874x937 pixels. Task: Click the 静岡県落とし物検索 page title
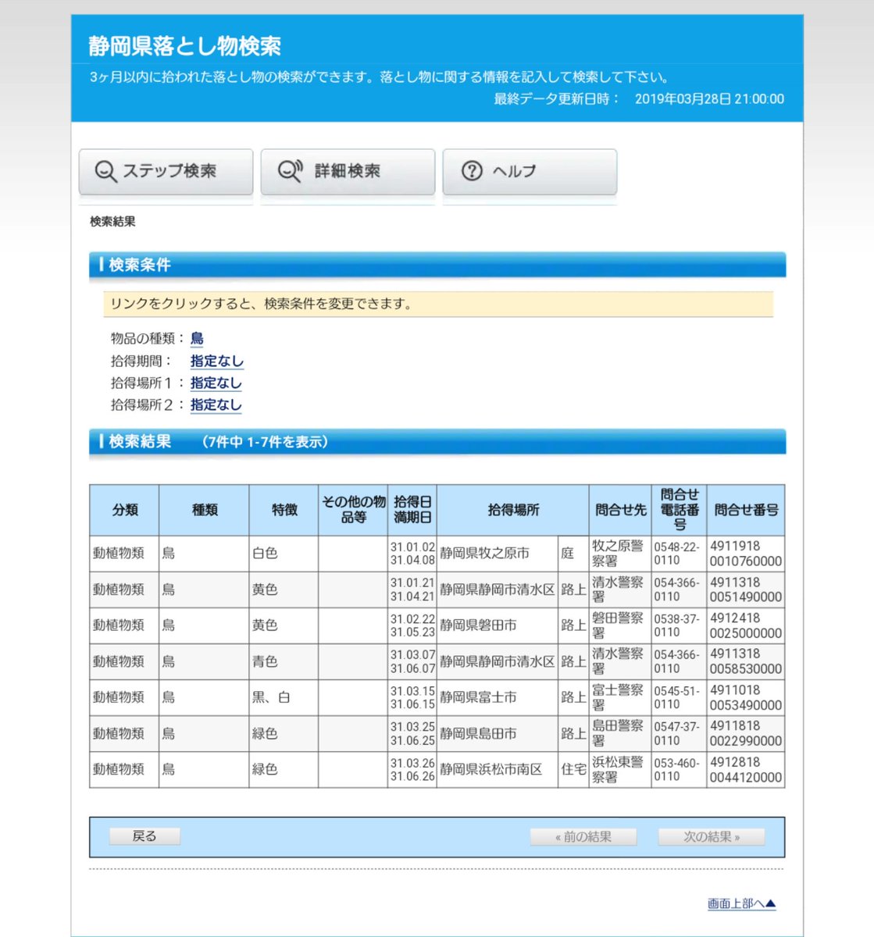pyautogui.click(x=185, y=46)
